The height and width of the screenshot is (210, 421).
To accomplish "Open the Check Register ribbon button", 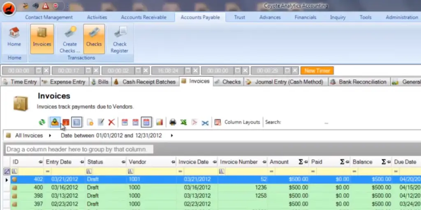I will [120, 39].
